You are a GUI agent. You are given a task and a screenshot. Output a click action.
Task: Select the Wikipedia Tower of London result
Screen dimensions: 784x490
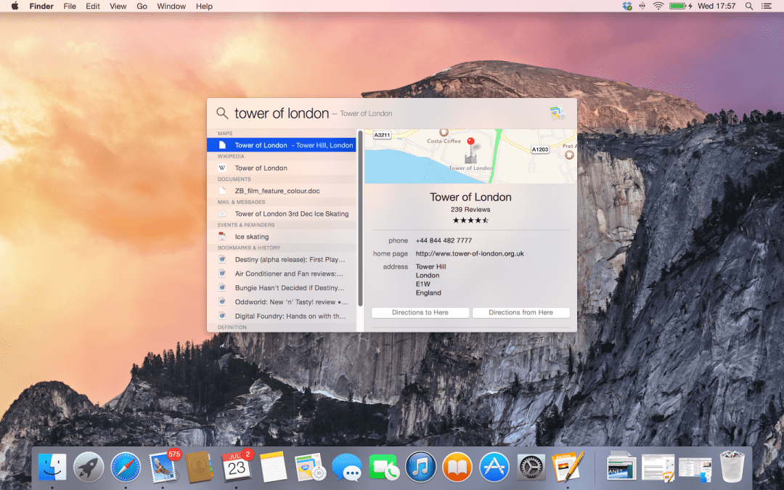(282, 168)
